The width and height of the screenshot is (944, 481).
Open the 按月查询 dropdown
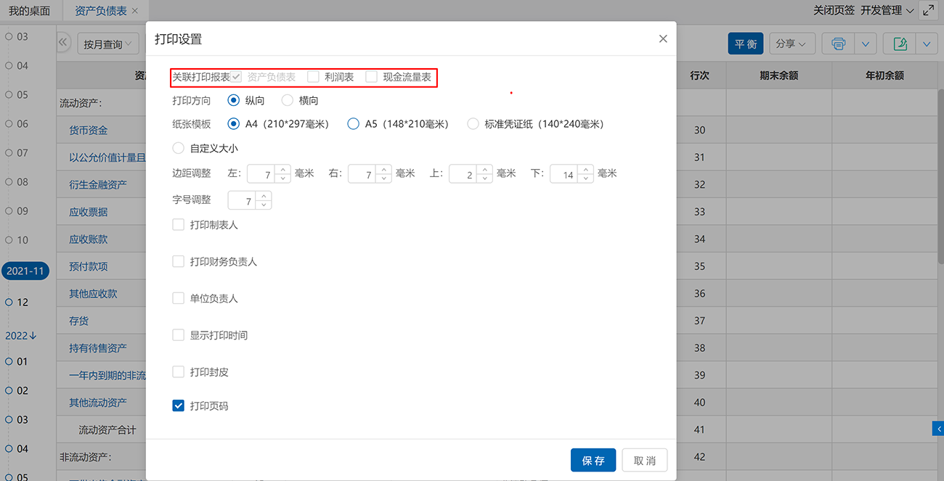[108, 44]
